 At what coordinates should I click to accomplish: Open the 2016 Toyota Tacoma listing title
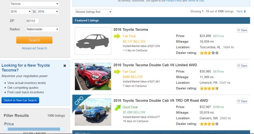[x=131, y=29]
